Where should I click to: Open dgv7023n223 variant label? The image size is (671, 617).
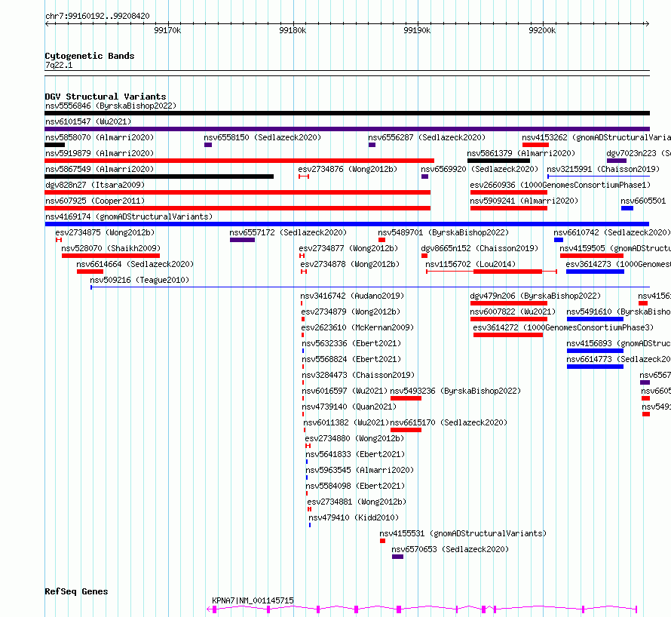(x=639, y=153)
